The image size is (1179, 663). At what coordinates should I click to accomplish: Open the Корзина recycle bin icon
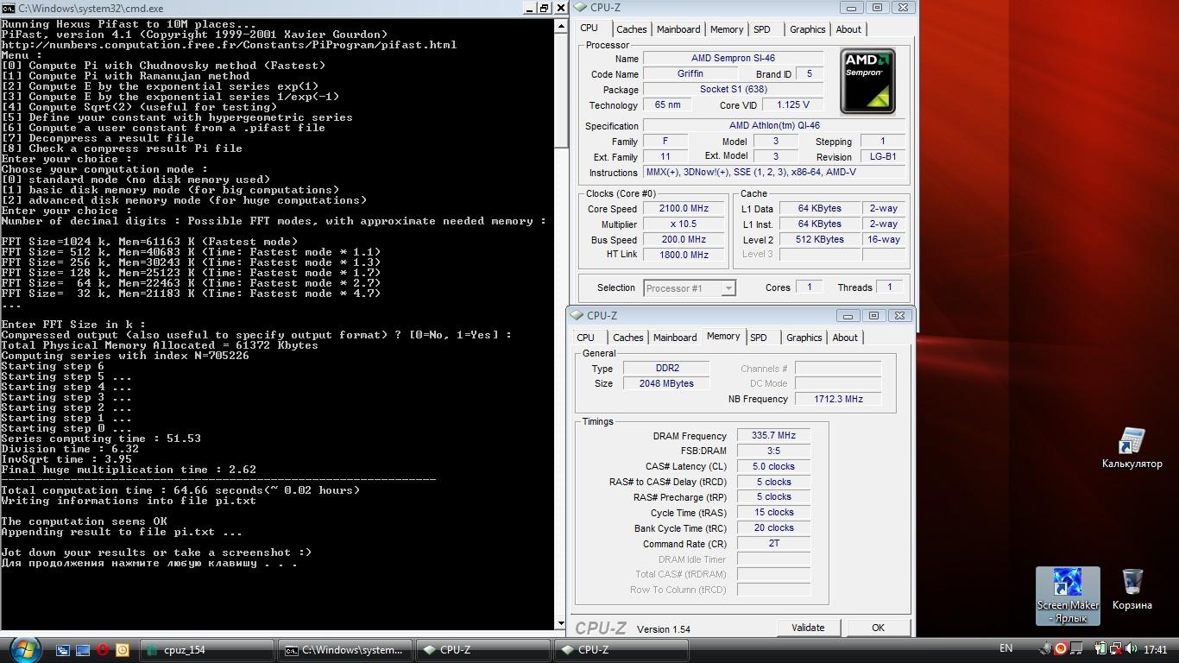tap(1132, 589)
